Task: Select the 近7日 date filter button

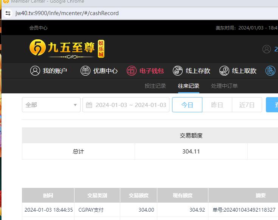Action: tap(247, 105)
